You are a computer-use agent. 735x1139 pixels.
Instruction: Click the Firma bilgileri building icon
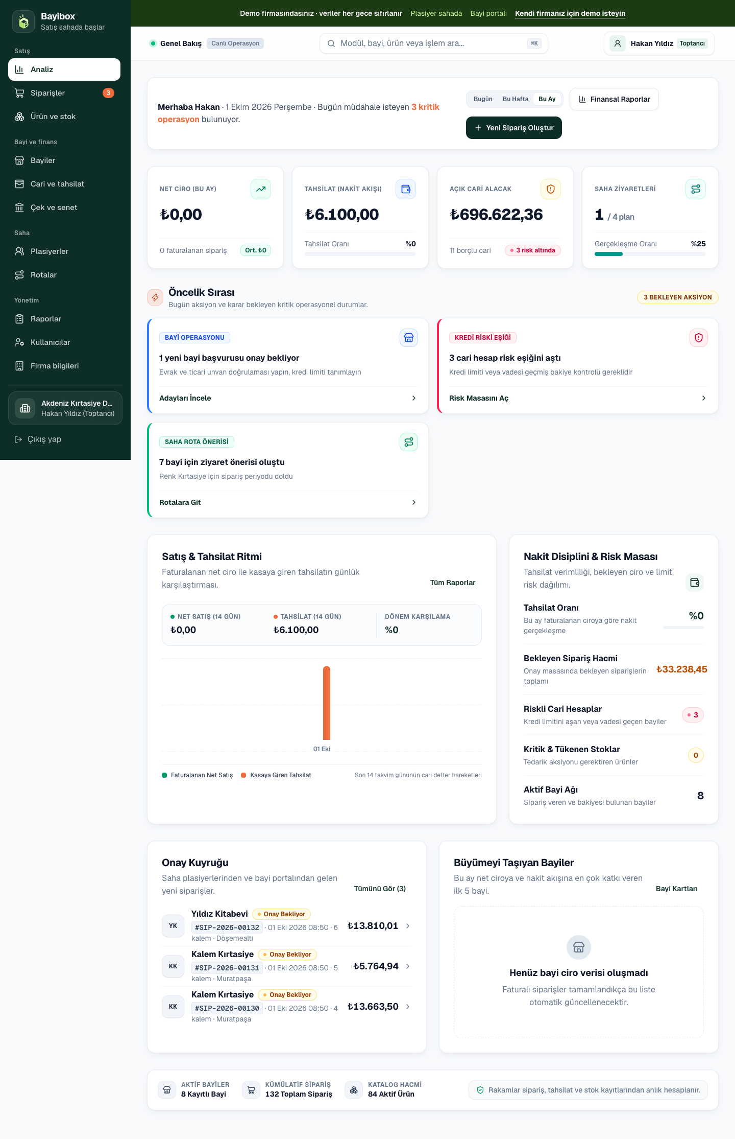tap(19, 366)
